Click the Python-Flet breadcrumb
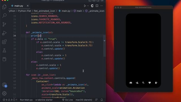The width and height of the screenshot is (181, 102). click(x=25, y=11)
